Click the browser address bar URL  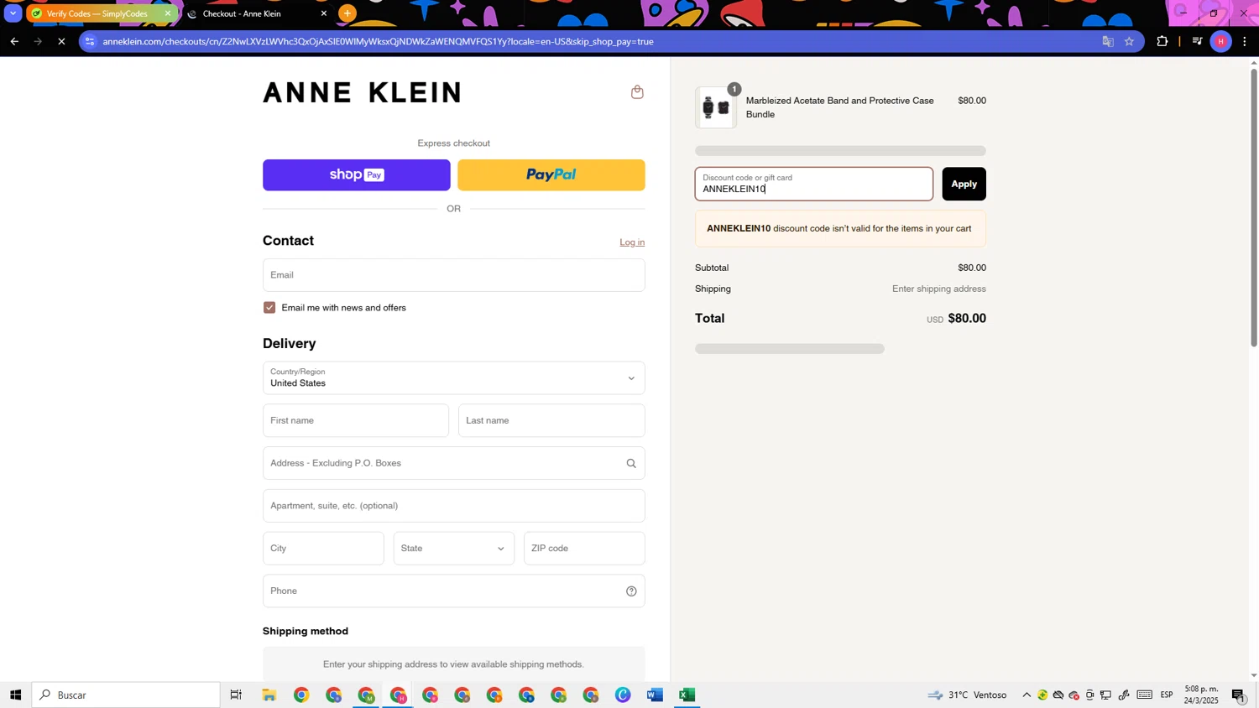(x=378, y=41)
